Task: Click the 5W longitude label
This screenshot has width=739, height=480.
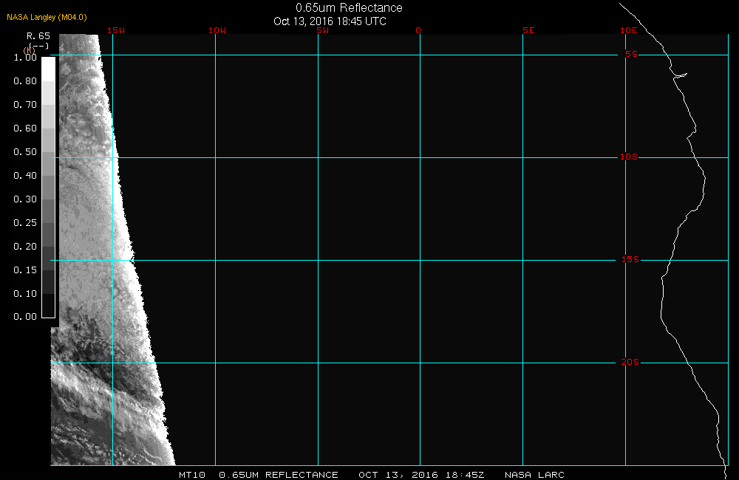Action: point(321,31)
